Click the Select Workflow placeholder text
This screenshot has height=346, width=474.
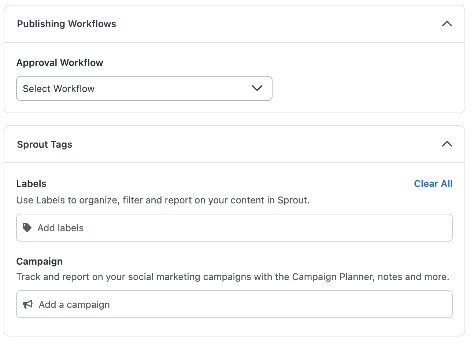pos(59,89)
